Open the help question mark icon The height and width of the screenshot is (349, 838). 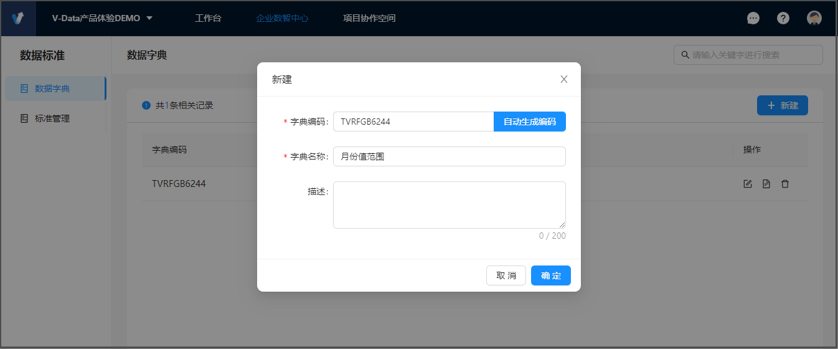[x=783, y=18]
